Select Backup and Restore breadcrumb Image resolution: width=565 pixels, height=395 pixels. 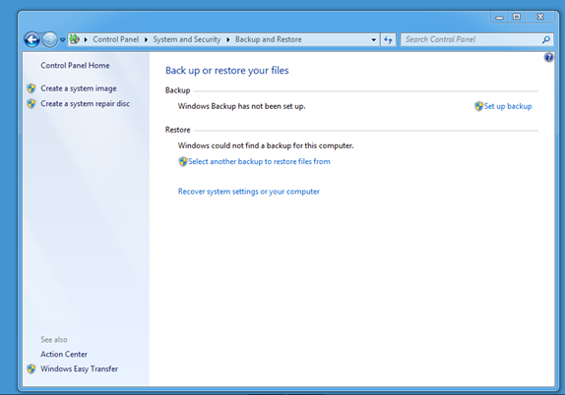click(x=269, y=39)
